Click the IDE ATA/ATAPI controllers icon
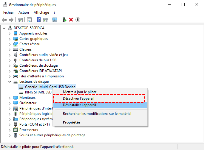 pos(16,71)
